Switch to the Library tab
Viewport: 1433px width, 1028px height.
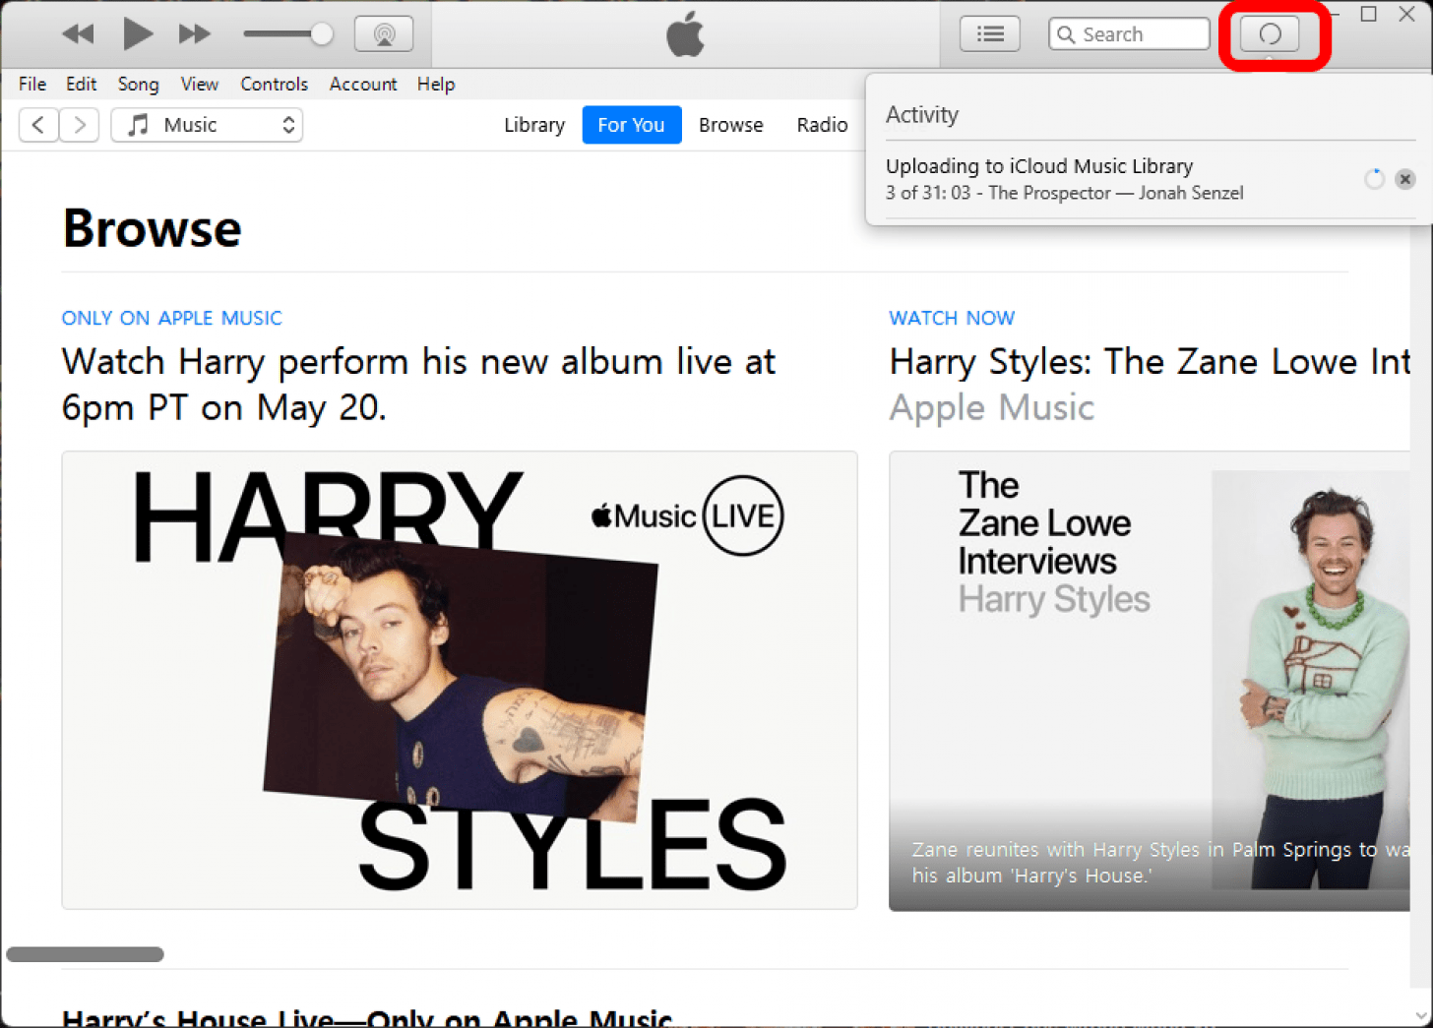click(x=533, y=125)
